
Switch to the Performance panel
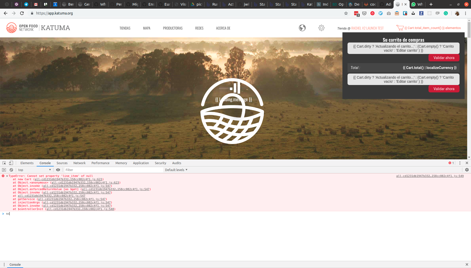(100, 163)
